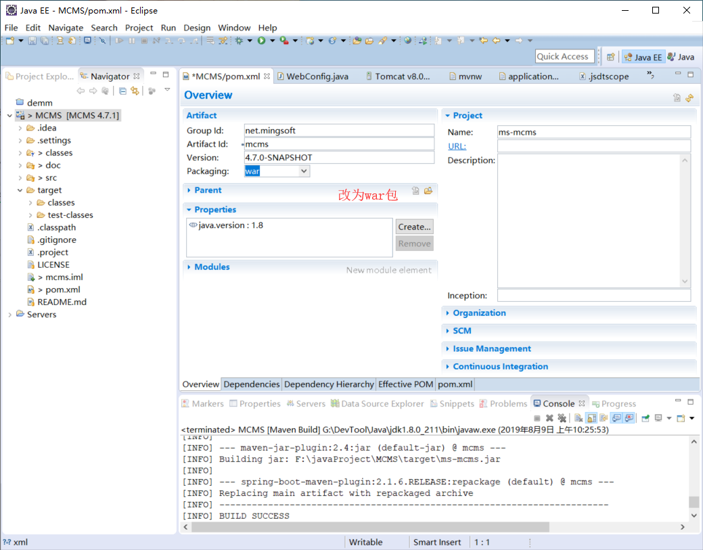Open the Packaging combo box dropdown
The image size is (703, 550).
pyautogui.click(x=304, y=171)
